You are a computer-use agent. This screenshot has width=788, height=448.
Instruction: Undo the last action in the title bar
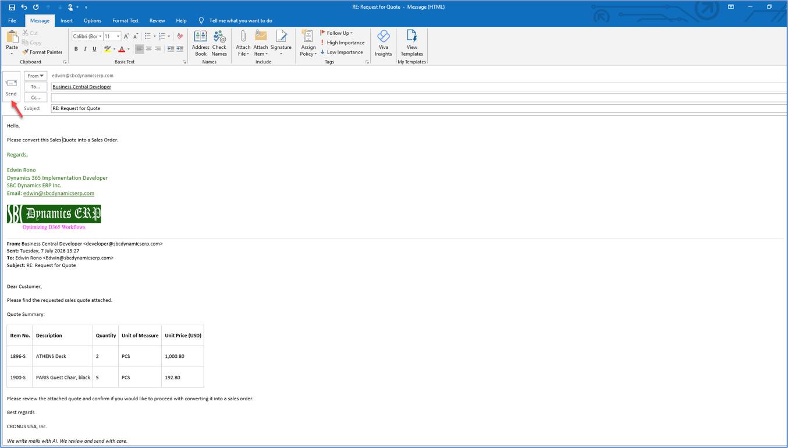pyautogui.click(x=24, y=7)
